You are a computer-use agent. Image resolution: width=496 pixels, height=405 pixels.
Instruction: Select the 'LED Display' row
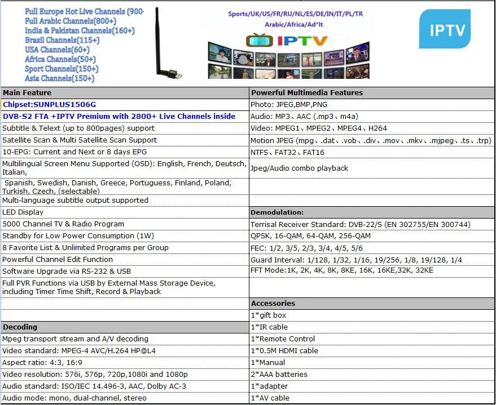coord(125,212)
